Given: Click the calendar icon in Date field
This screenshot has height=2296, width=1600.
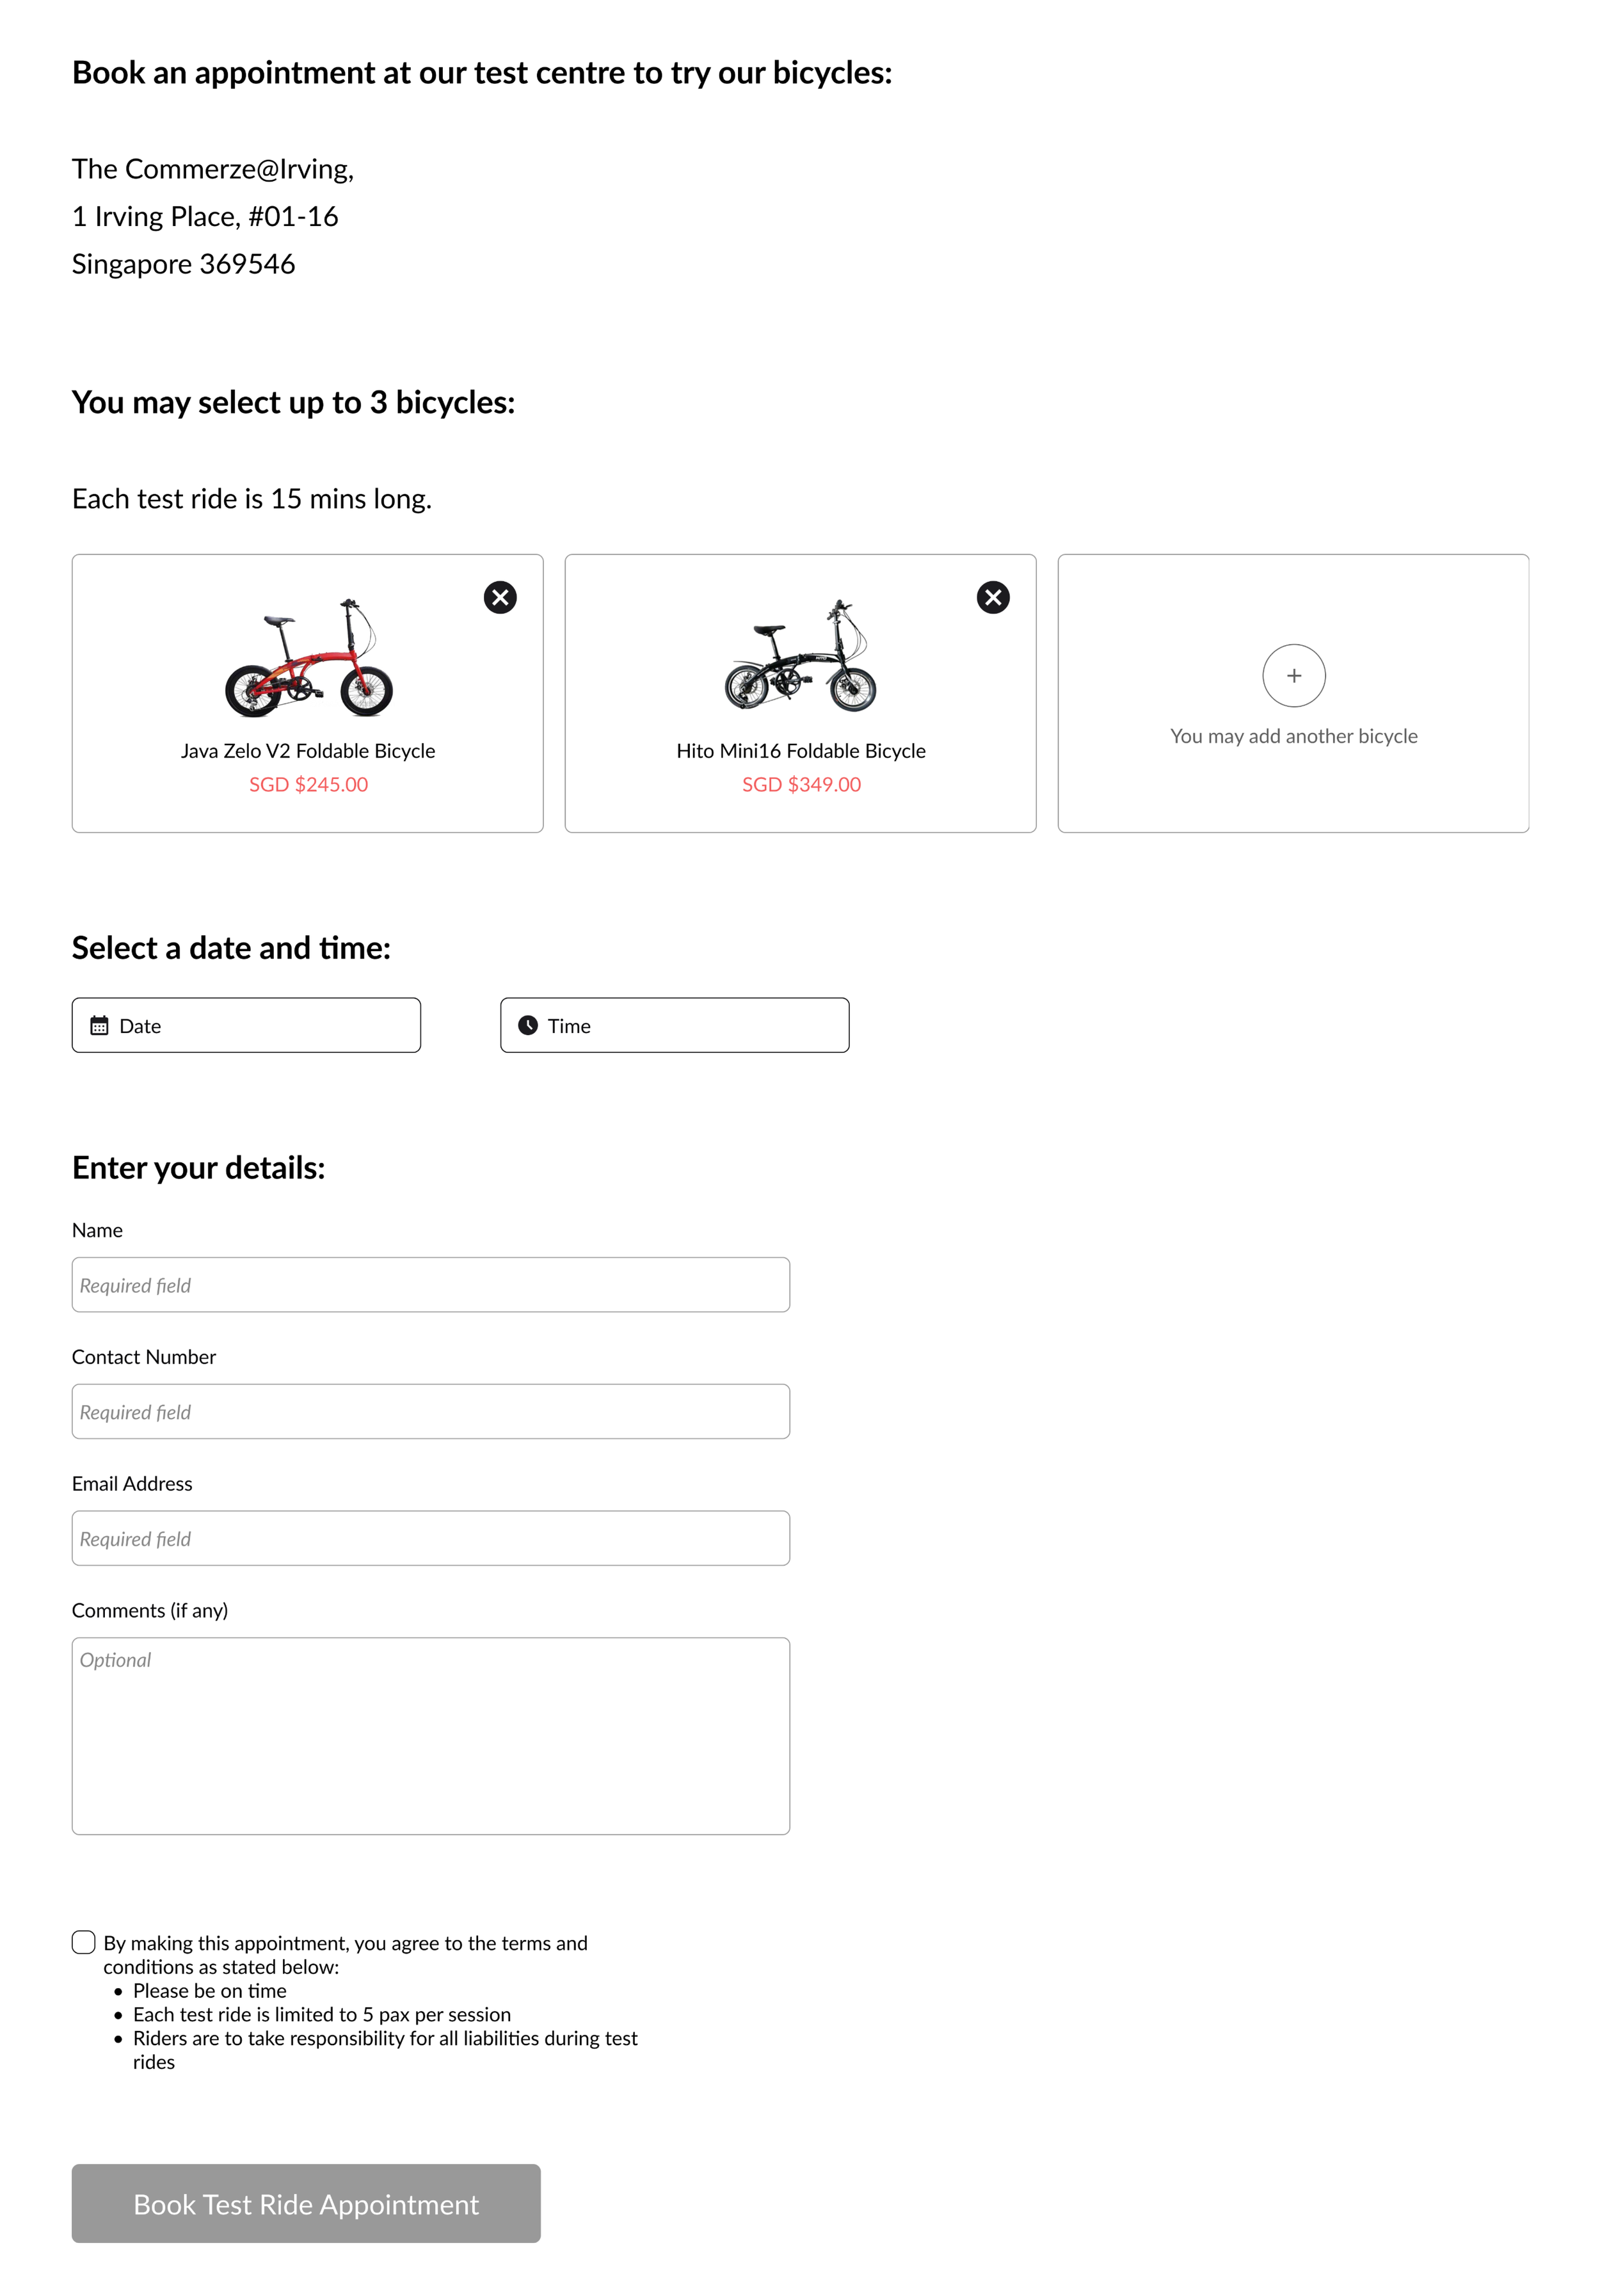Looking at the screenshot, I should (99, 1025).
